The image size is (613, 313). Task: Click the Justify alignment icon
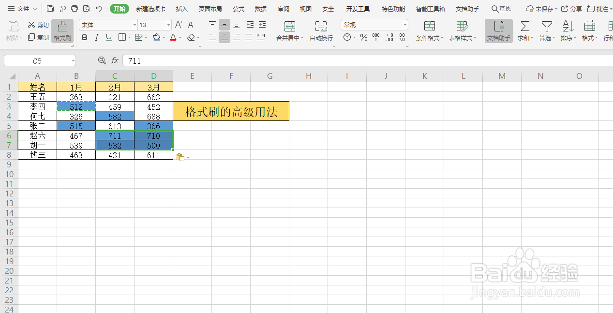pos(249,37)
